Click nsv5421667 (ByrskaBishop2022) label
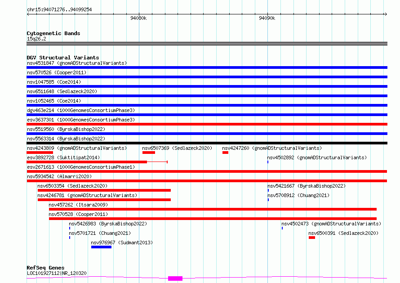Image resolution: width=400 pixels, height=283 pixels. 307,186
